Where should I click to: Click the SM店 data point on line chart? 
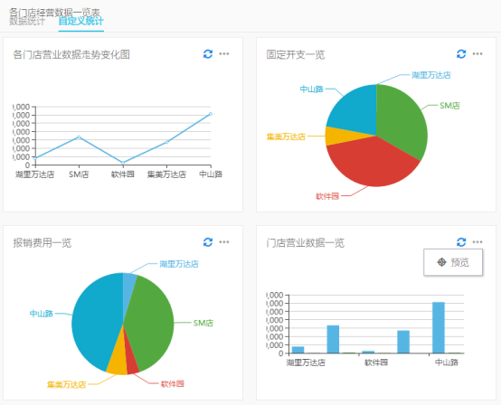pyautogui.click(x=79, y=137)
